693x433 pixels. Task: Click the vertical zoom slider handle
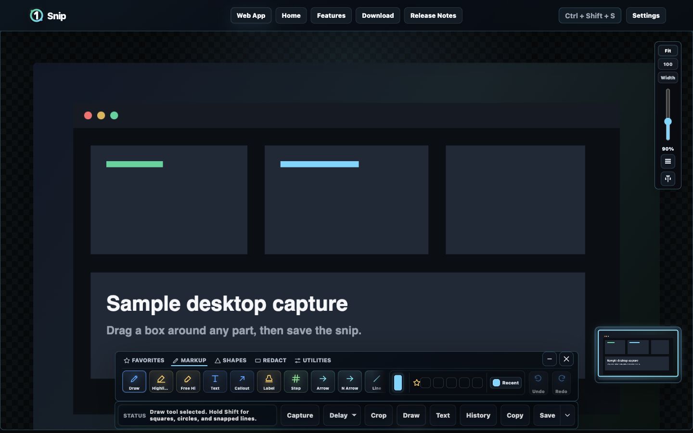(668, 122)
